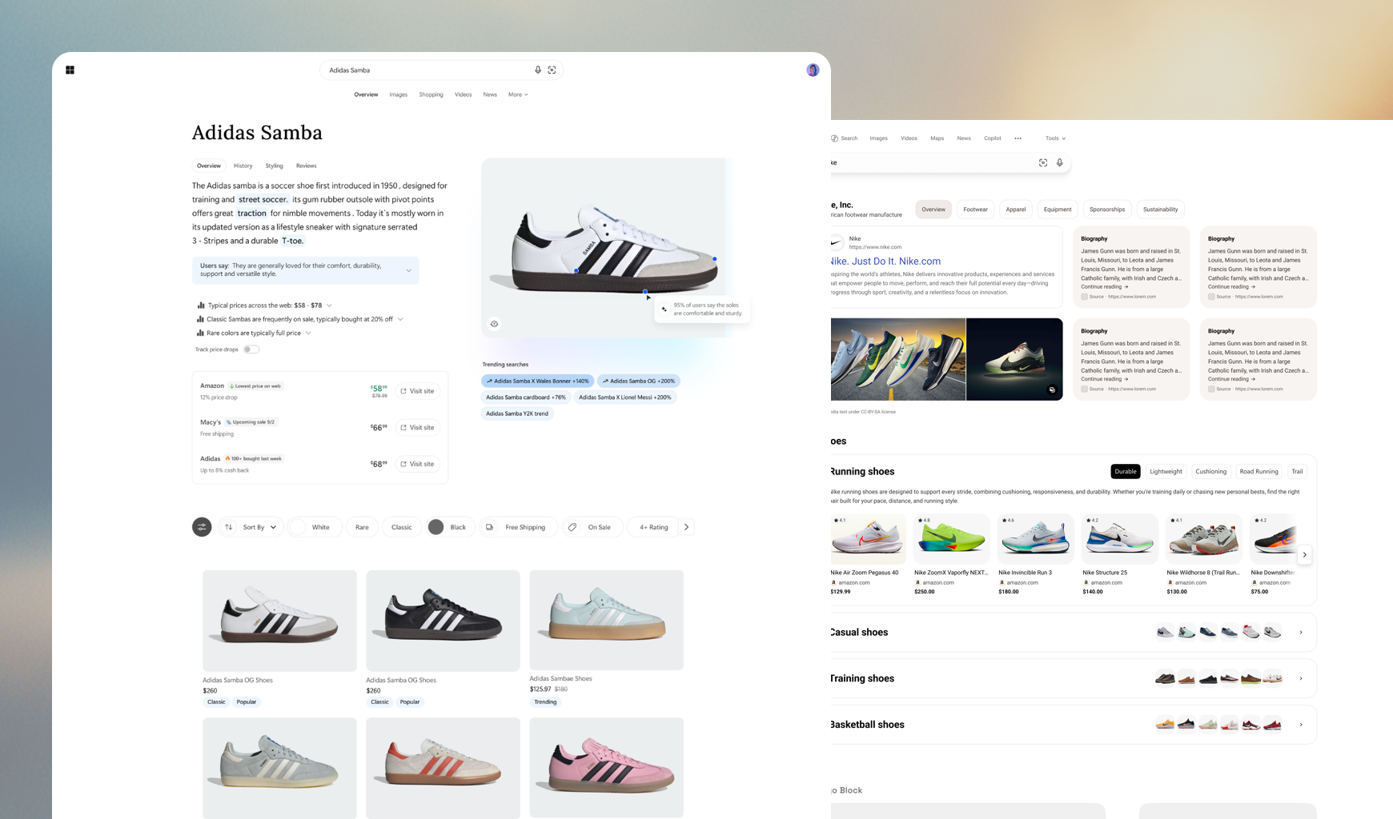Screen dimensions: 1393x819
Task: Open the More dropdown in navigation
Action: 518,94
